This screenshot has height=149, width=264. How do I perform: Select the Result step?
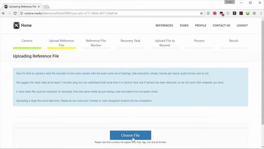[234, 41]
